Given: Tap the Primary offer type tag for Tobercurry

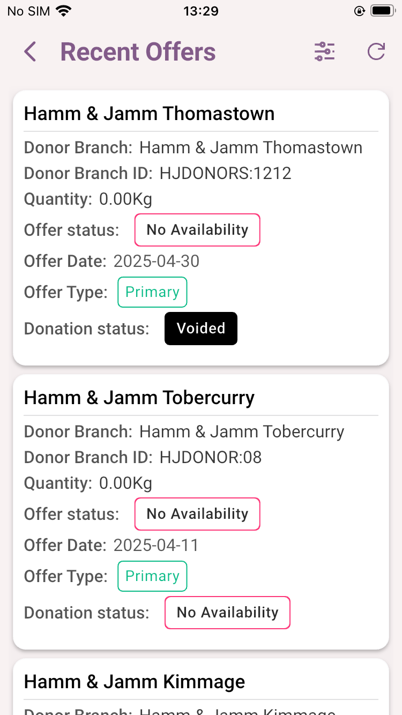Looking at the screenshot, I should pos(152,576).
